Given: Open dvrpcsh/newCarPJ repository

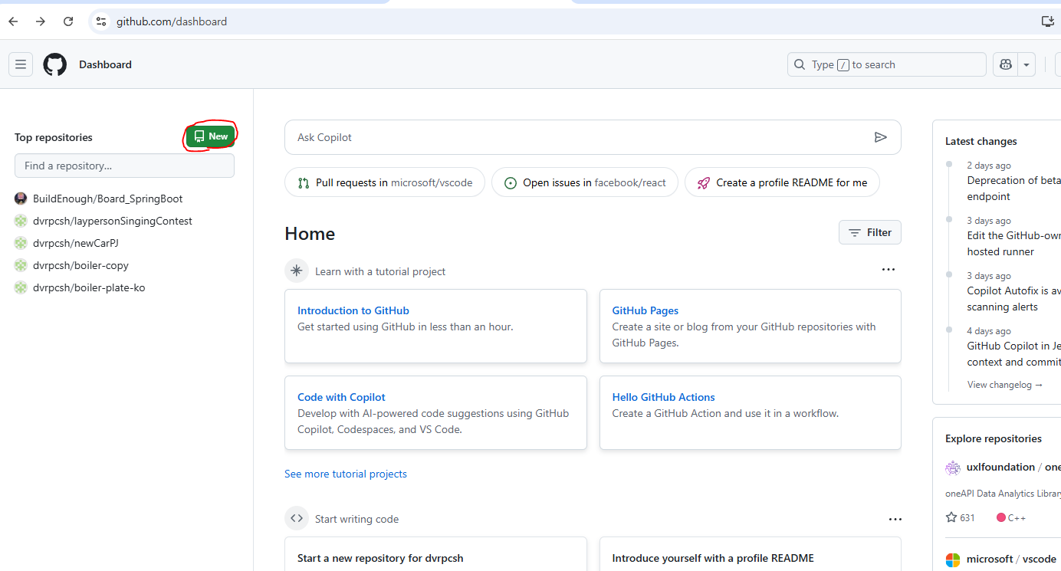Looking at the screenshot, I should [76, 243].
